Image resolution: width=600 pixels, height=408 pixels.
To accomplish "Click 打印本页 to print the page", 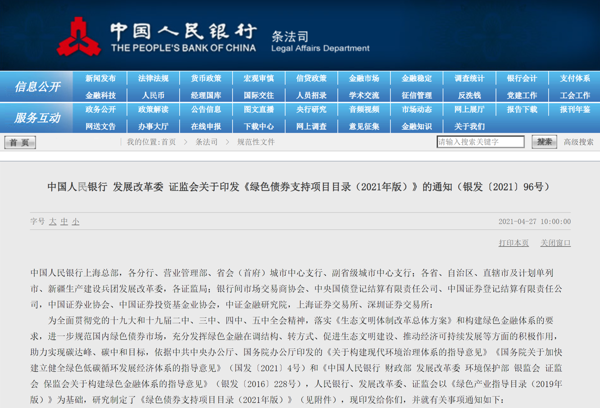I will coord(514,243).
